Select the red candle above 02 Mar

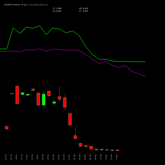point(75,137)
